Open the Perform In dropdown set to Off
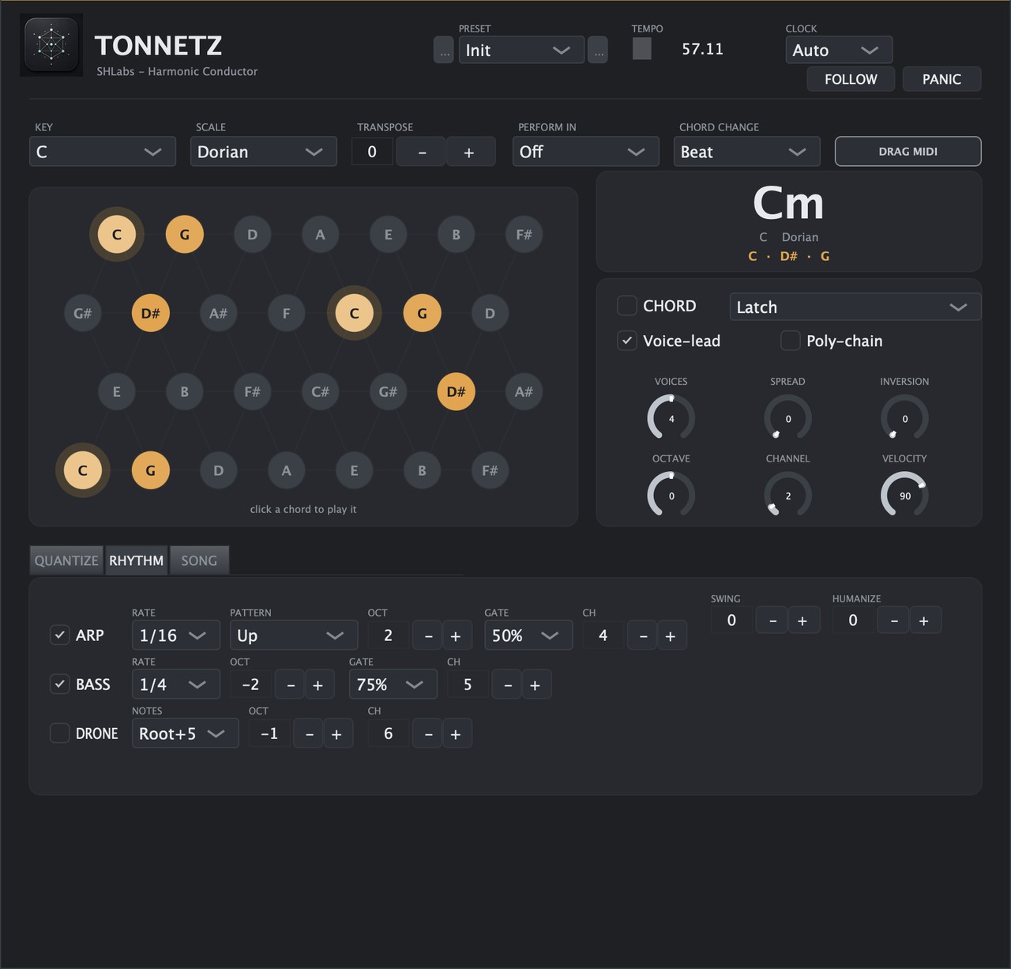The width and height of the screenshot is (1011, 969). coord(586,152)
